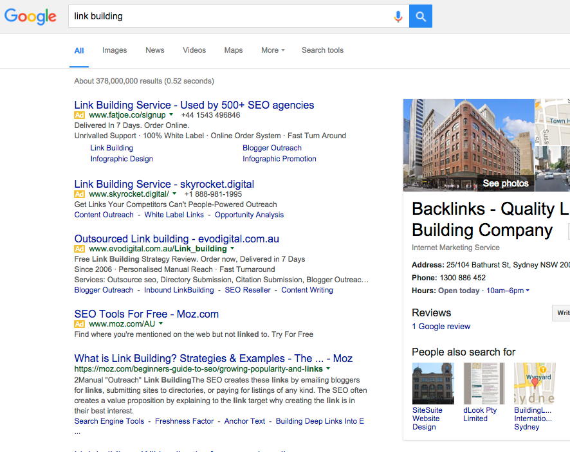570x452 pixels.
Task: Click the green moz.com beginners-guide-to-seo URL
Action: pos(199,369)
